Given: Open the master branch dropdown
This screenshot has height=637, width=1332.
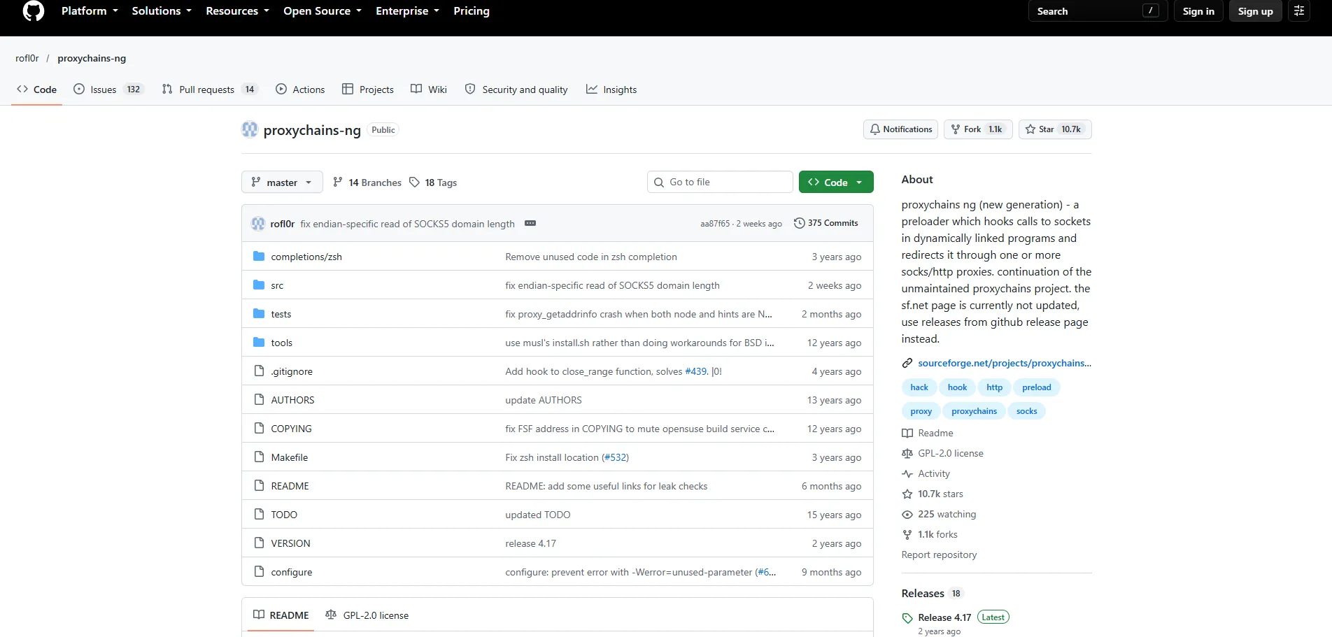Looking at the screenshot, I should pyautogui.click(x=282, y=182).
